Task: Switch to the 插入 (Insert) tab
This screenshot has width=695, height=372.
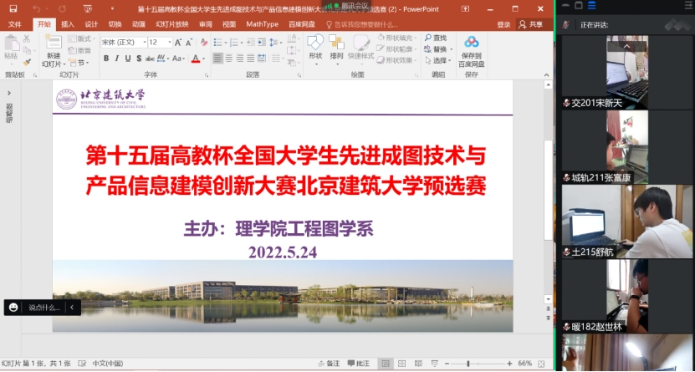Action: click(x=68, y=24)
